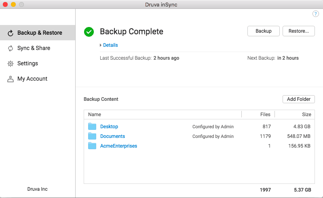323x198 pixels.
Task: Sort the list by Files column header
Action: [x=265, y=115]
